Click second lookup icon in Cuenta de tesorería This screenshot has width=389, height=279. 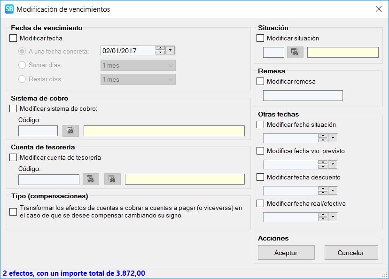(112, 179)
